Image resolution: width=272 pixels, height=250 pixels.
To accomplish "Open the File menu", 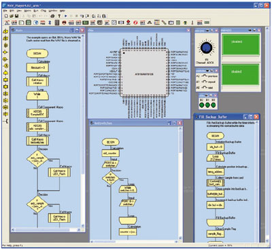I will tap(5, 11).
